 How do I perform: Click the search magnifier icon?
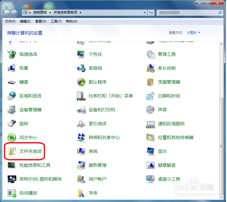pos(220,12)
